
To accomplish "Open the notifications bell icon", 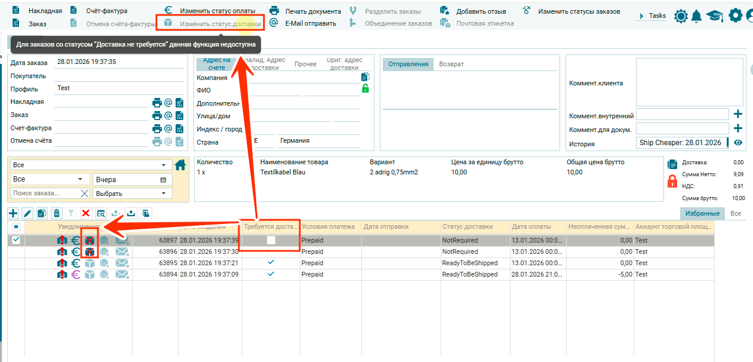I will (696, 16).
